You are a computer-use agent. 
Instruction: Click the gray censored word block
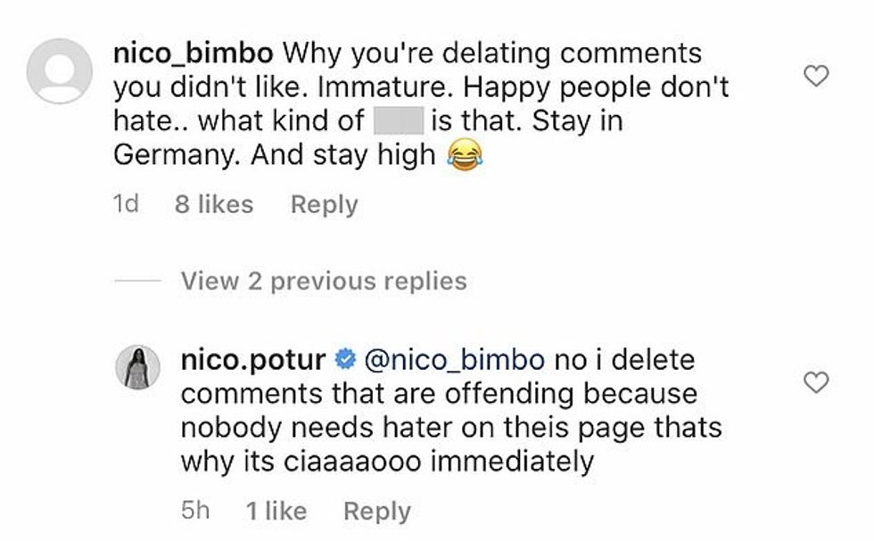(398, 120)
